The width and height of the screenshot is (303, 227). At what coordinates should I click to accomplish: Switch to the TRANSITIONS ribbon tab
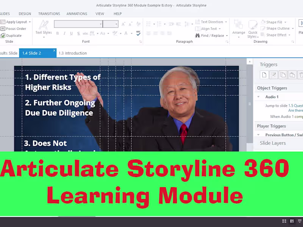[x=49, y=14]
